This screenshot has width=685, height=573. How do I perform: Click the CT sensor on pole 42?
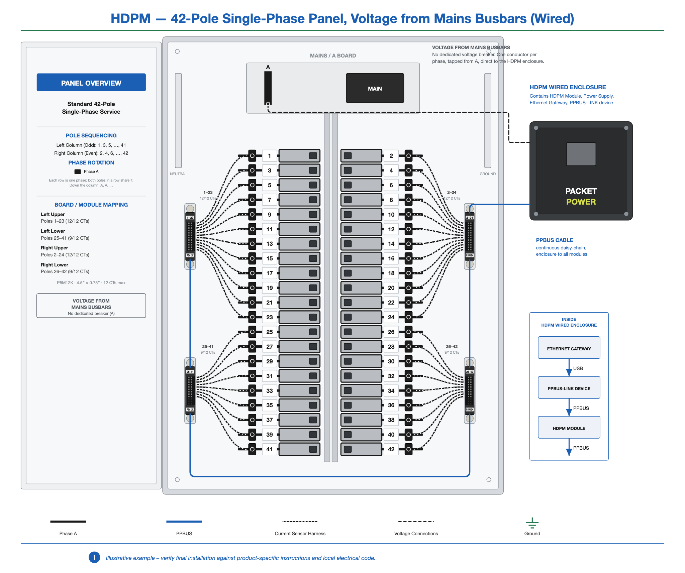408,449
